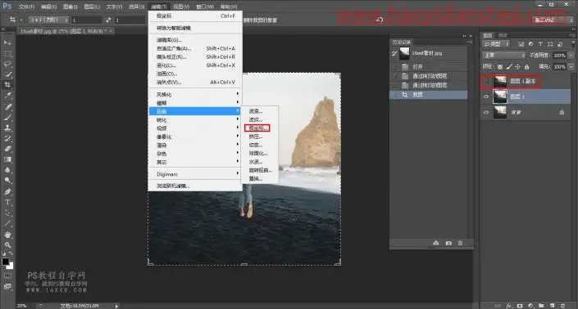Viewport: 578px width, 309px height.
Task: Choose 转换为智能滤镜 menu item
Action: pyautogui.click(x=195, y=28)
